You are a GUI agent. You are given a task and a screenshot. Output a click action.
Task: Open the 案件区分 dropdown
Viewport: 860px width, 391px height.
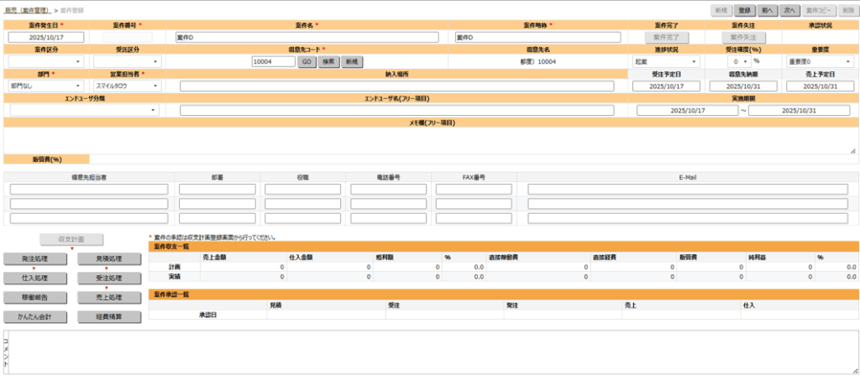pyautogui.click(x=47, y=62)
